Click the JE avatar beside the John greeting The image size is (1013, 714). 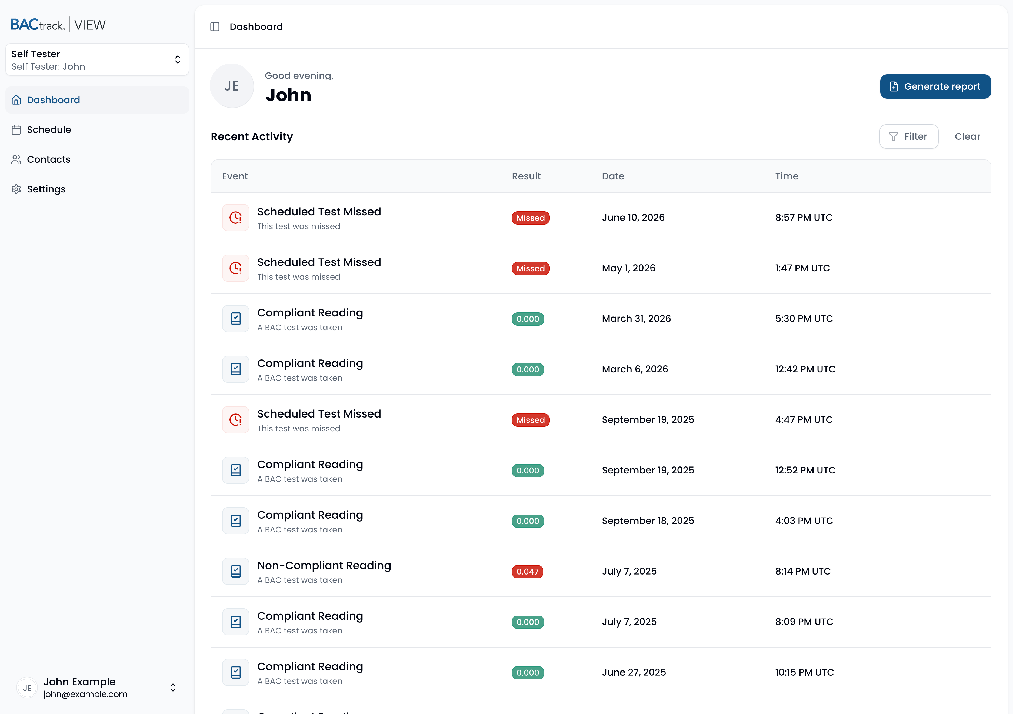coord(232,86)
